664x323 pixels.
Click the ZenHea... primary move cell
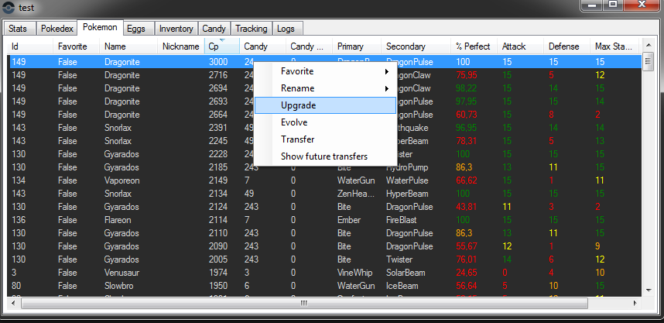[x=356, y=194]
